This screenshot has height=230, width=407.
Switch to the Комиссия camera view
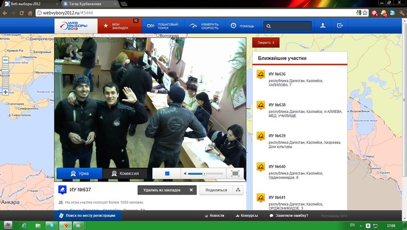click(x=125, y=174)
